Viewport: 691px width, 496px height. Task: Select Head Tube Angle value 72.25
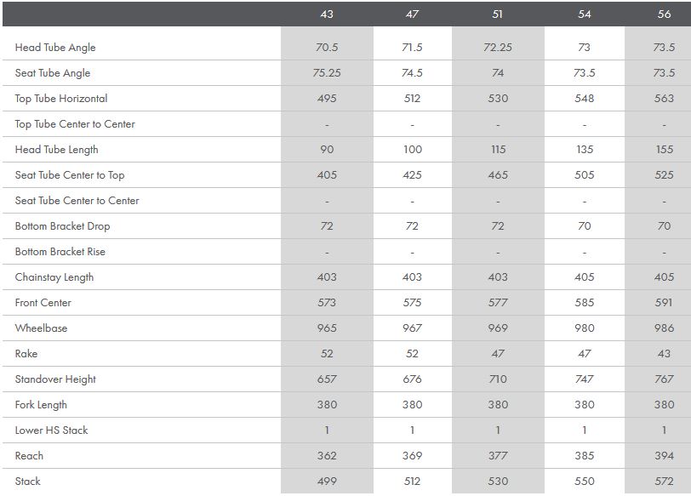tap(498, 48)
